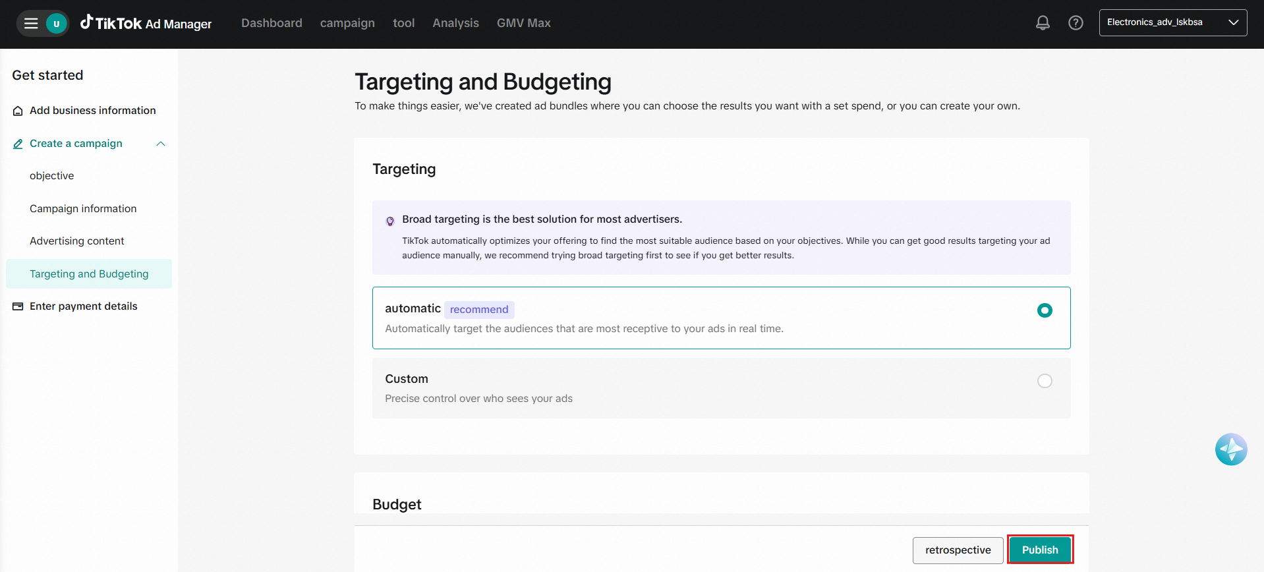This screenshot has height=572, width=1264.
Task: Click the floating AI assistant icon
Action: click(x=1230, y=449)
